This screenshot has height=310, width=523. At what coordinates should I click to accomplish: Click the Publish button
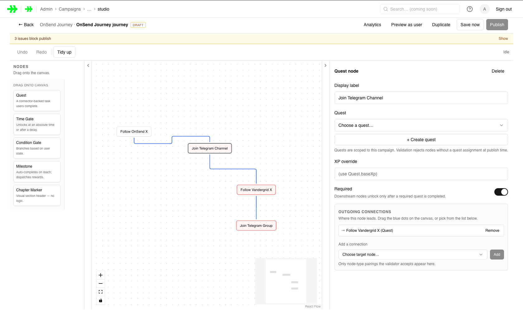[x=497, y=25]
